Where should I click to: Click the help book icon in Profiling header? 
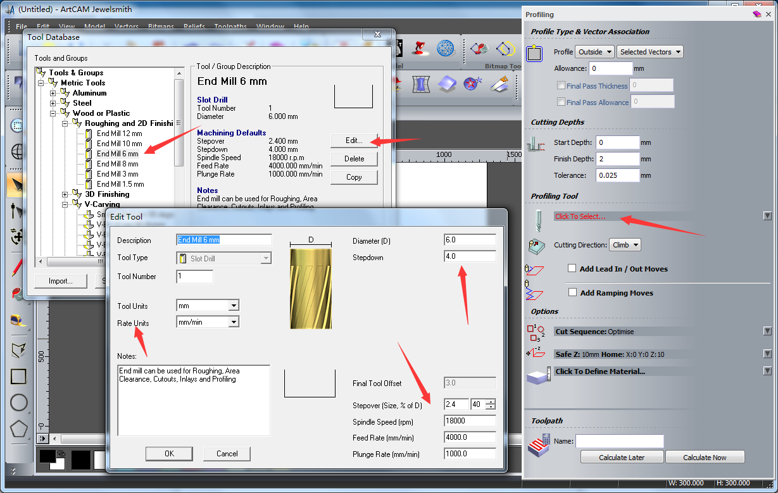pos(756,14)
